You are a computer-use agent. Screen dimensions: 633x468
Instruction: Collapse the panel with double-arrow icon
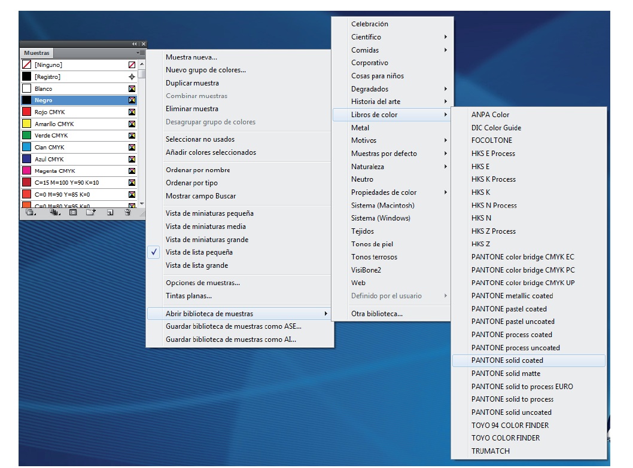(x=135, y=44)
